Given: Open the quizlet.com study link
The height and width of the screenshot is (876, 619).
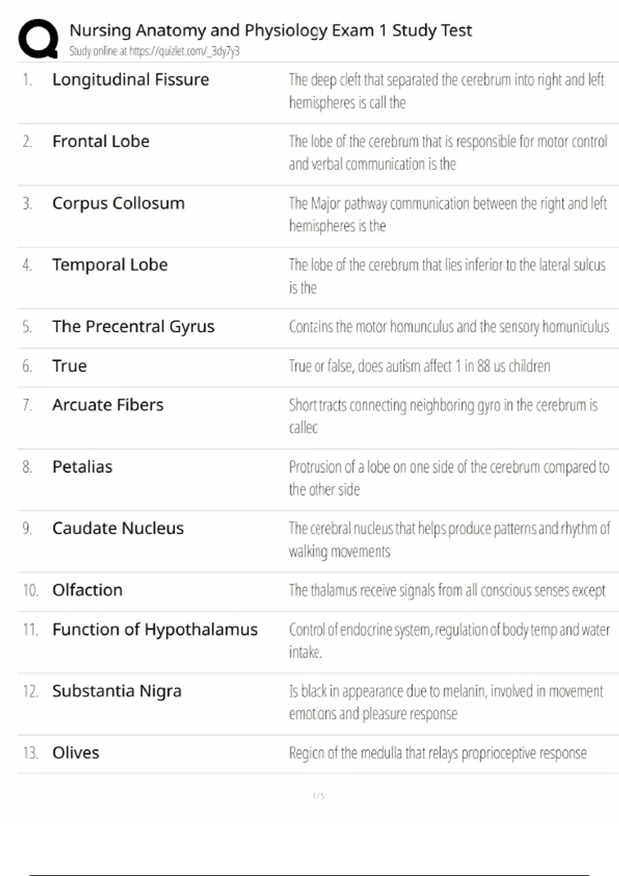Looking at the screenshot, I should (184, 51).
